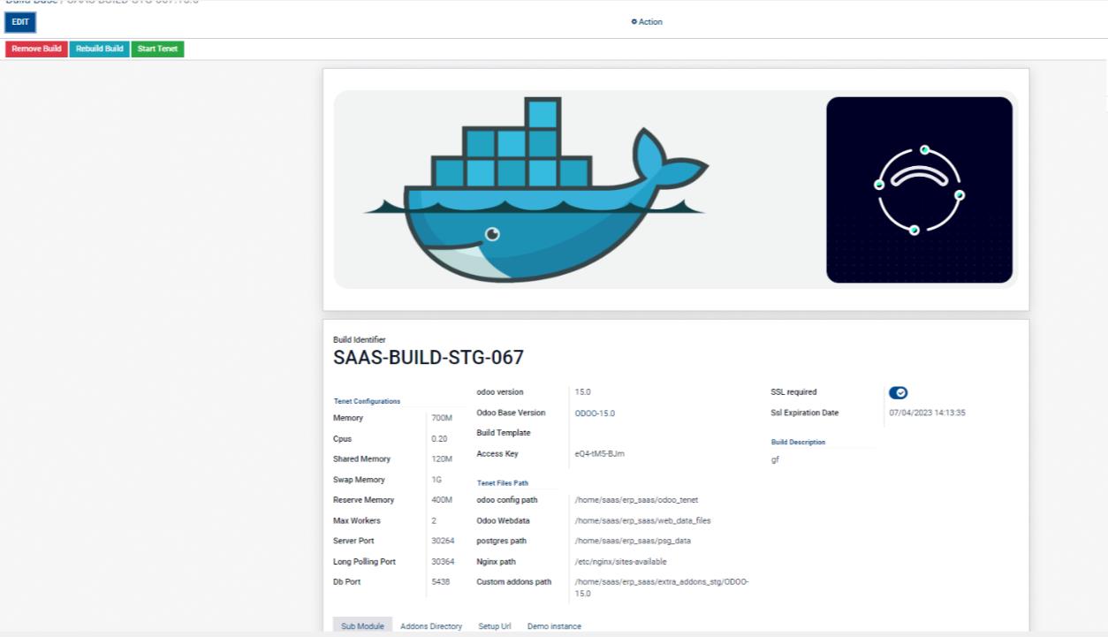Select the Build Description value gf
This screenshot has height=637, width=1108.
(x=775, y=459)
